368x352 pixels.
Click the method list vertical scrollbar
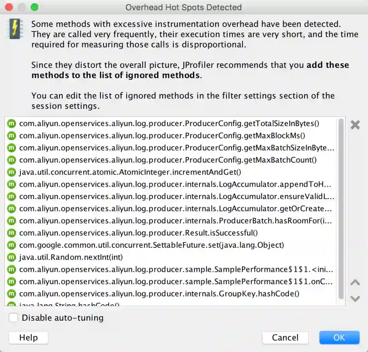[341, 208]
